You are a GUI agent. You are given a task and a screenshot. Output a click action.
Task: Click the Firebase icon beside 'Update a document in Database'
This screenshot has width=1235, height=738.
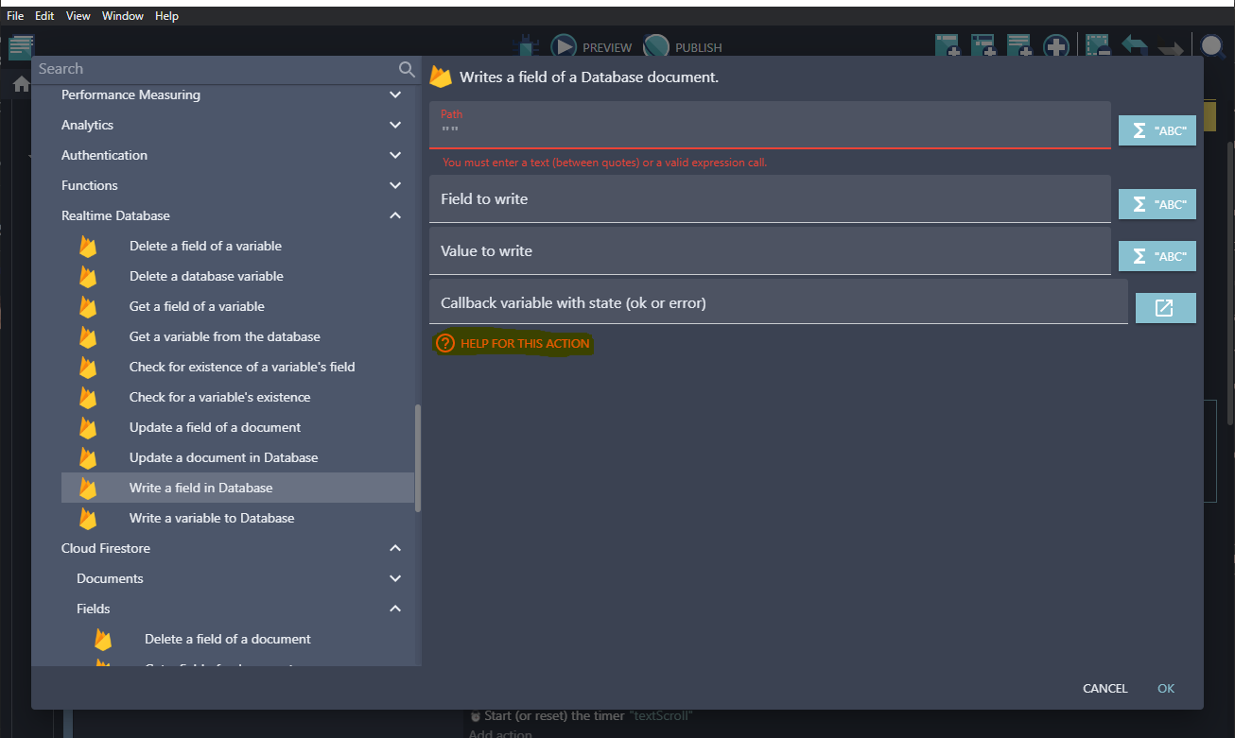pyautogui.click(x=88, y=458)
